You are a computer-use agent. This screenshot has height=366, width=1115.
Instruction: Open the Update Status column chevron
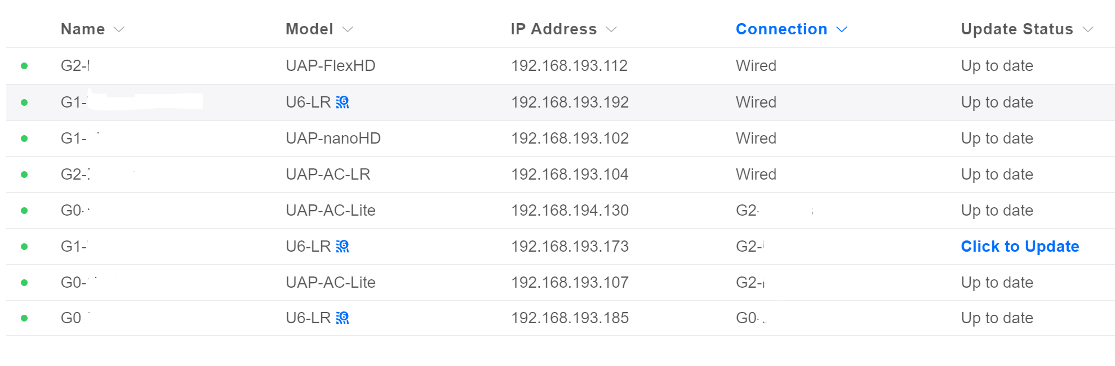pyautogui.click(x=1088, y=29)
